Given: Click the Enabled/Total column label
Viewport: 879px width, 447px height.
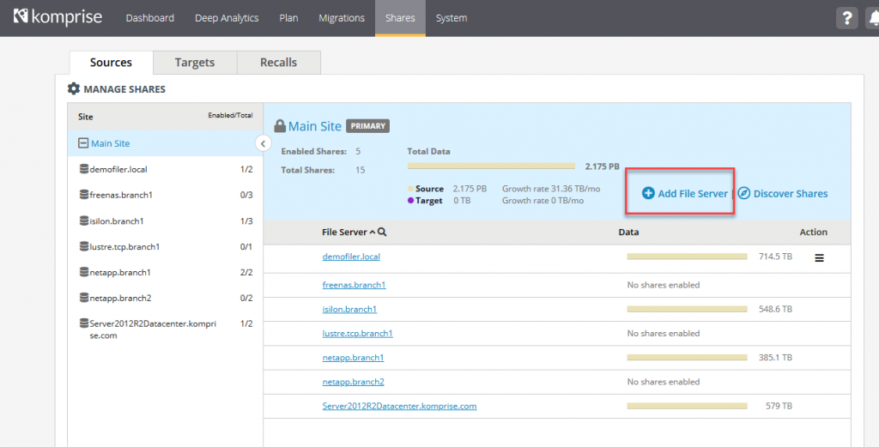Looking at the screenshot, I should [230, 115].
